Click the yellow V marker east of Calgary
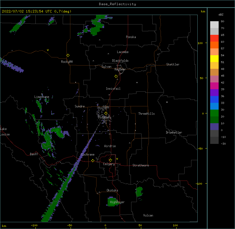235x229 pixels. (117, 159)
